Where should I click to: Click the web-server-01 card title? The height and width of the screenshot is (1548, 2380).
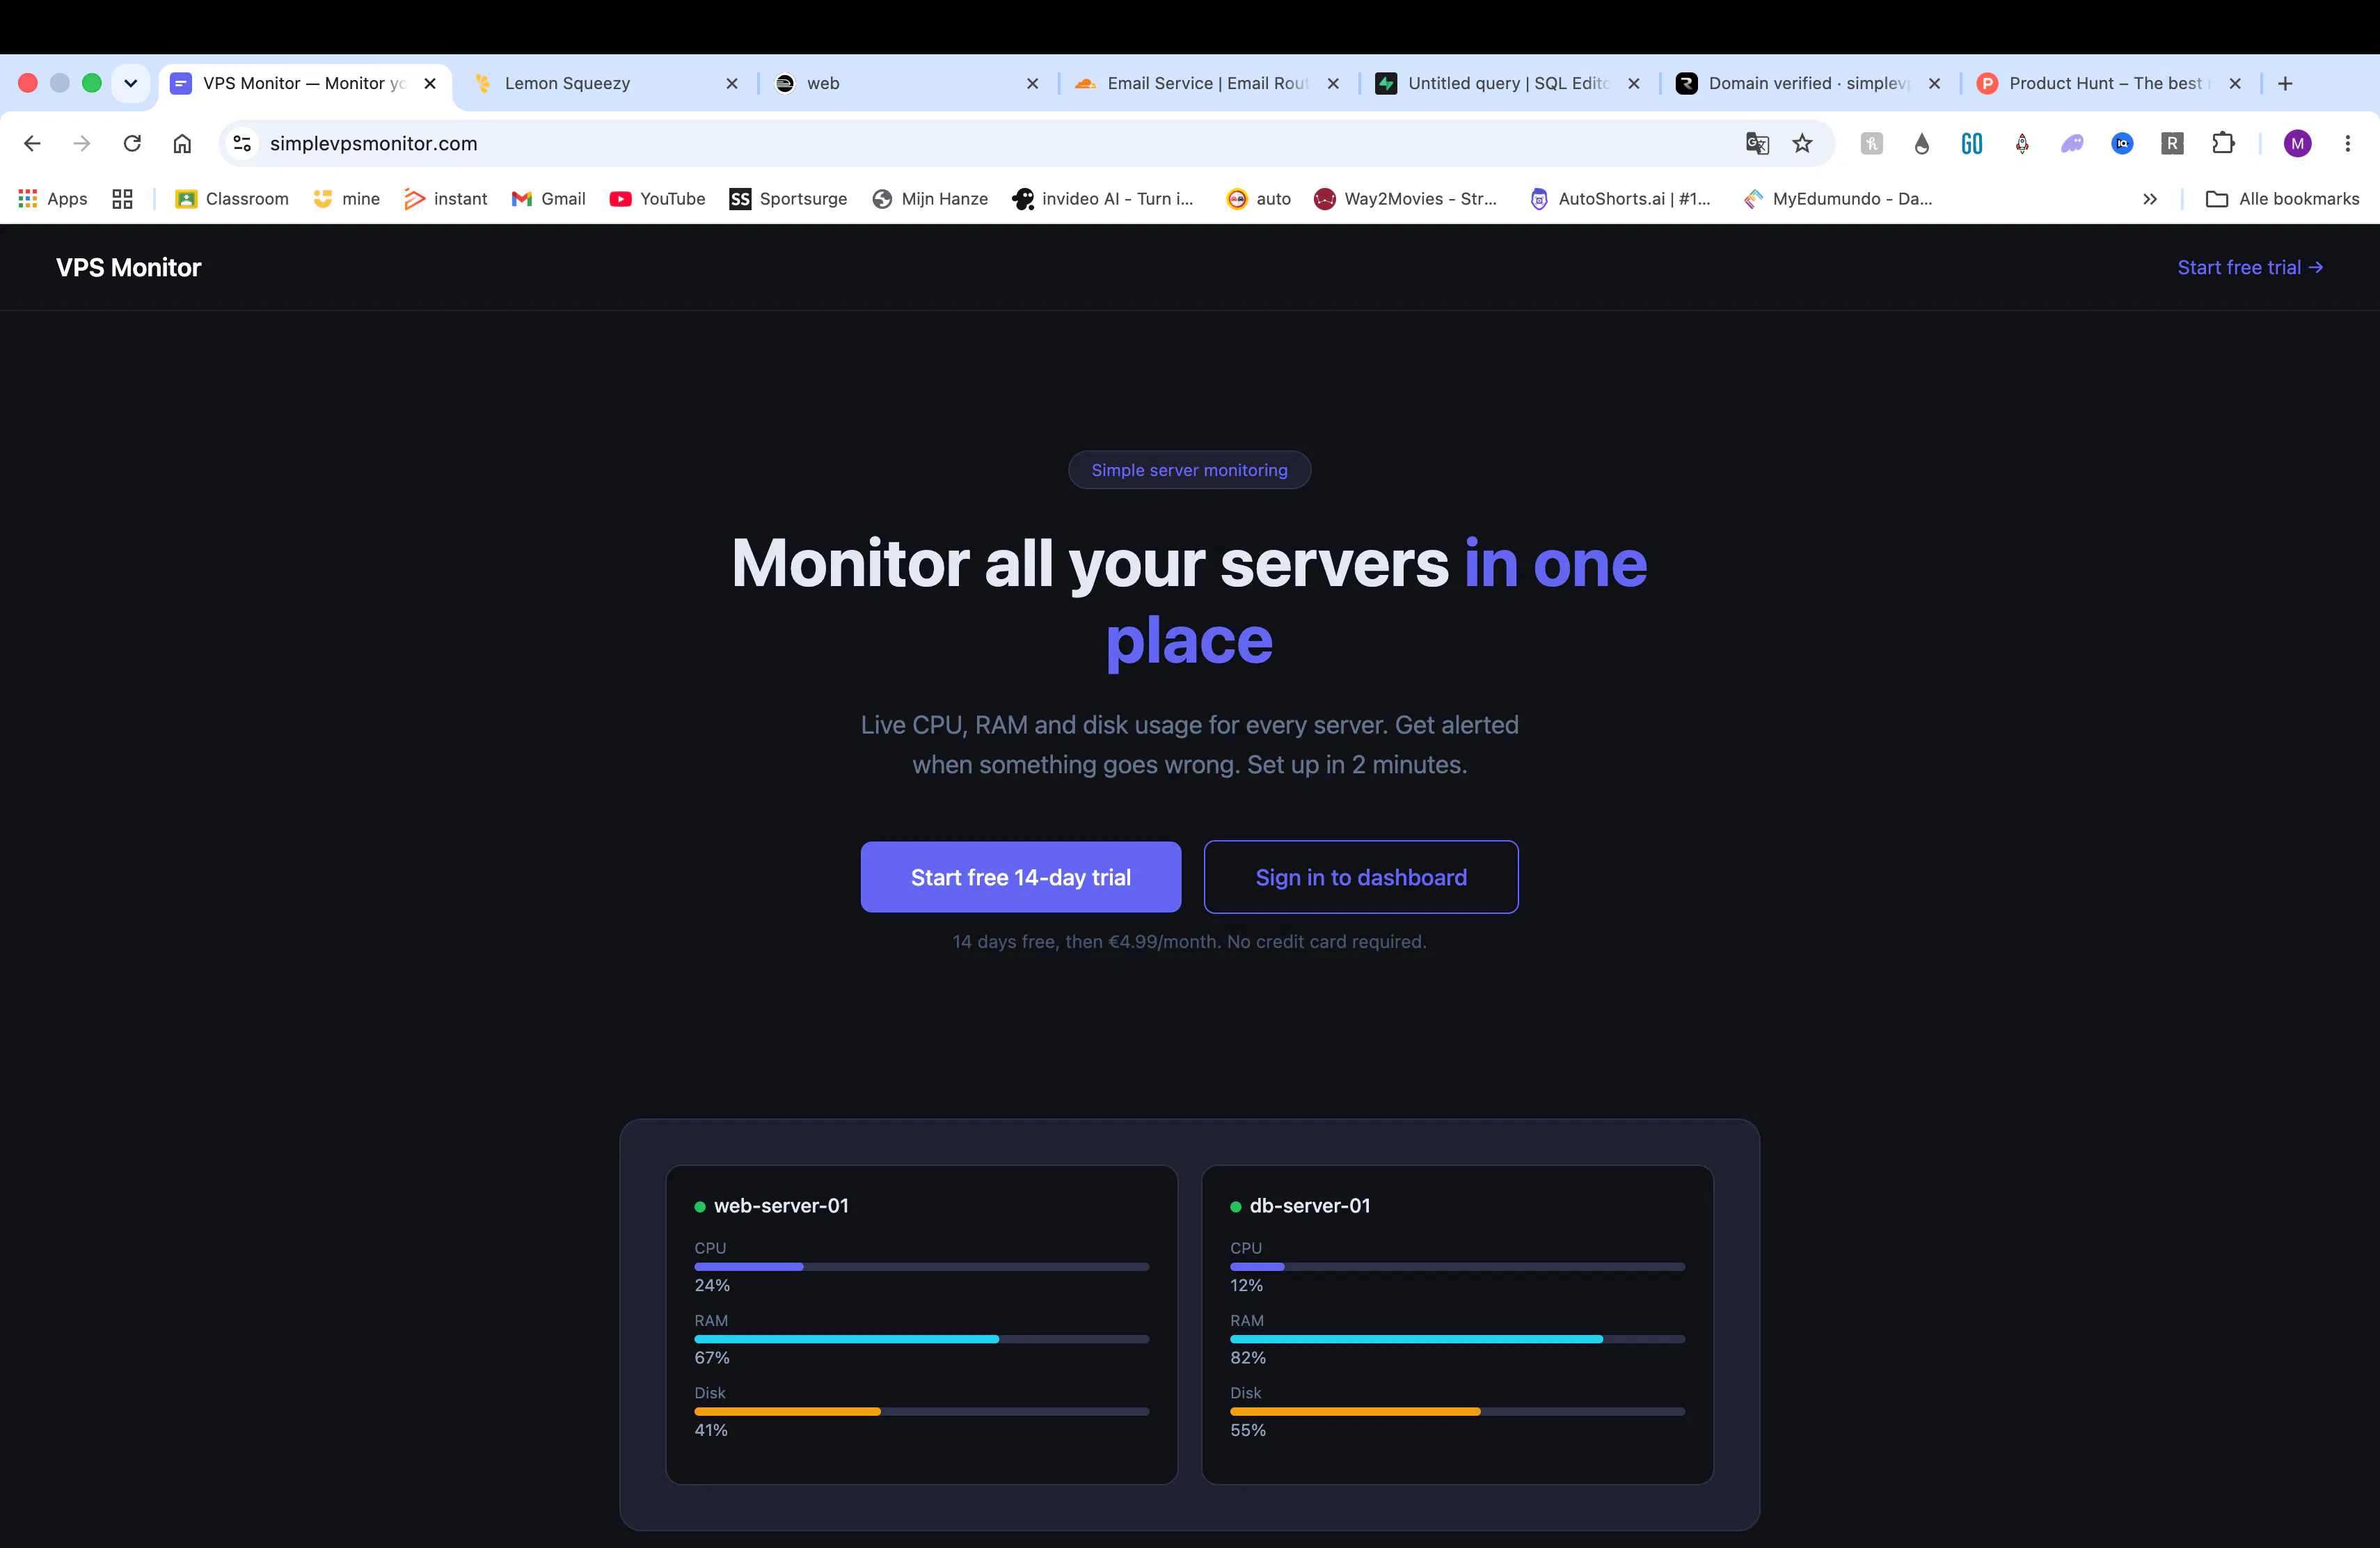click(781, 1206)
